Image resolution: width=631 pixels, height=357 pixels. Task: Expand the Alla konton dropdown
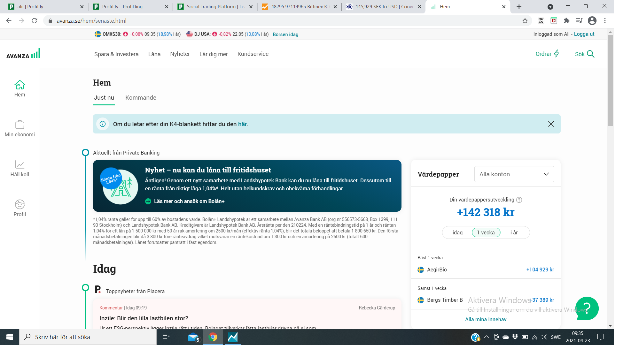[514, 174]
